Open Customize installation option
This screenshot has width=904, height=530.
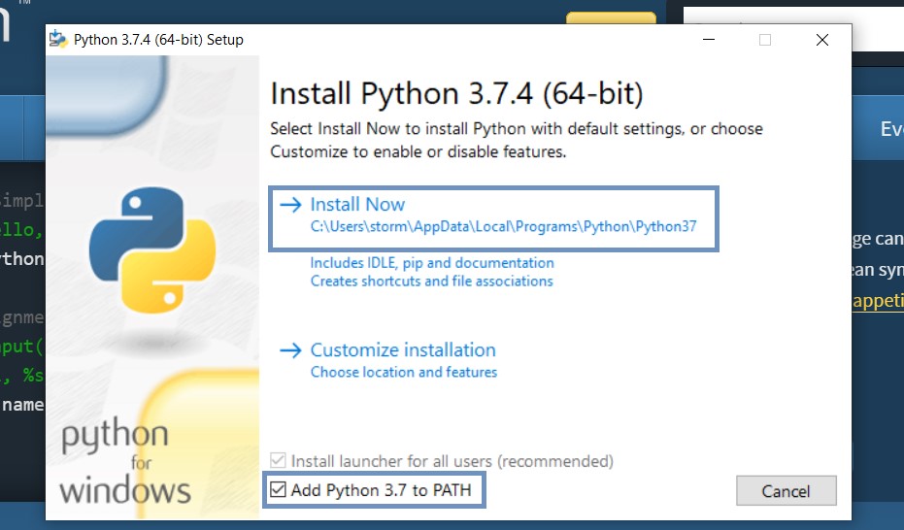pyautogui.click(x=403, y=349)
